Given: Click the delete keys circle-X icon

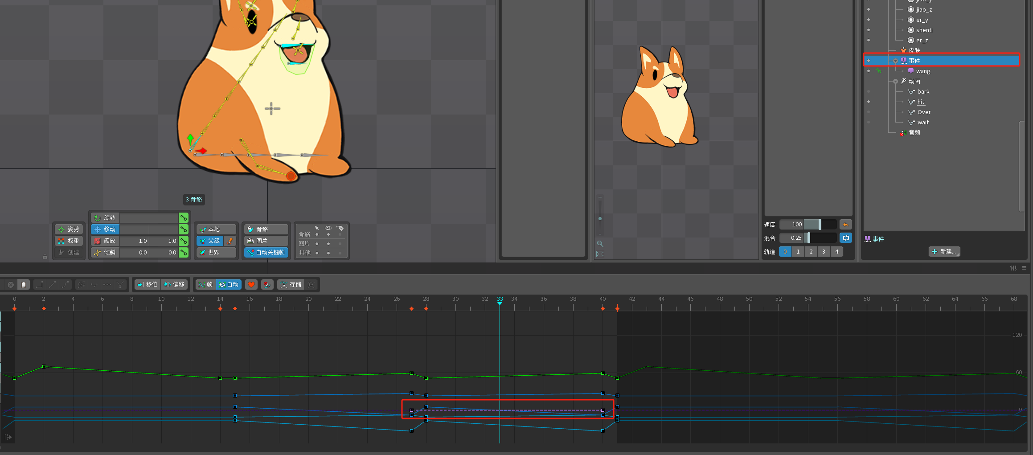Looking at the screenshot, I should [x=11, y=284].
